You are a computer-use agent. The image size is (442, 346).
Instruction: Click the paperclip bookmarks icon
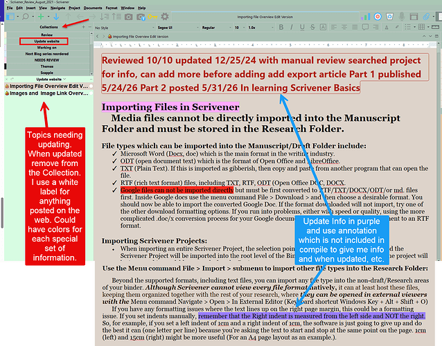pos(426,17)
